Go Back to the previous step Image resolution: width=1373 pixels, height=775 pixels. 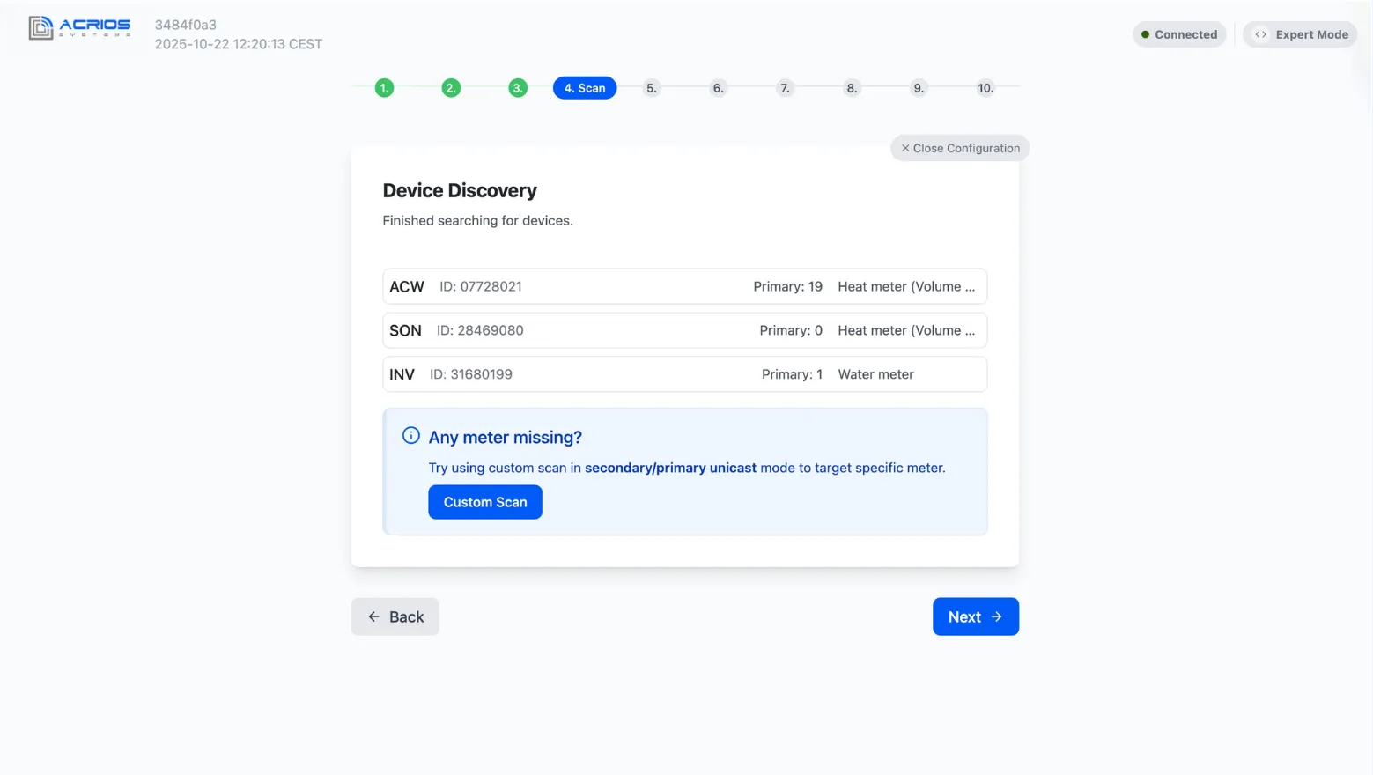395,616
